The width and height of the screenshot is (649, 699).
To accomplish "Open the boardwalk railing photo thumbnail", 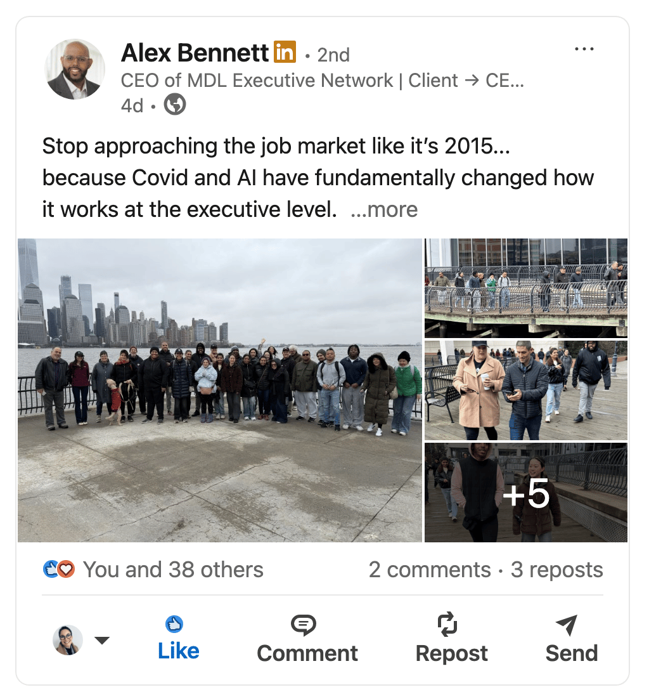I will tap(526, 288).
